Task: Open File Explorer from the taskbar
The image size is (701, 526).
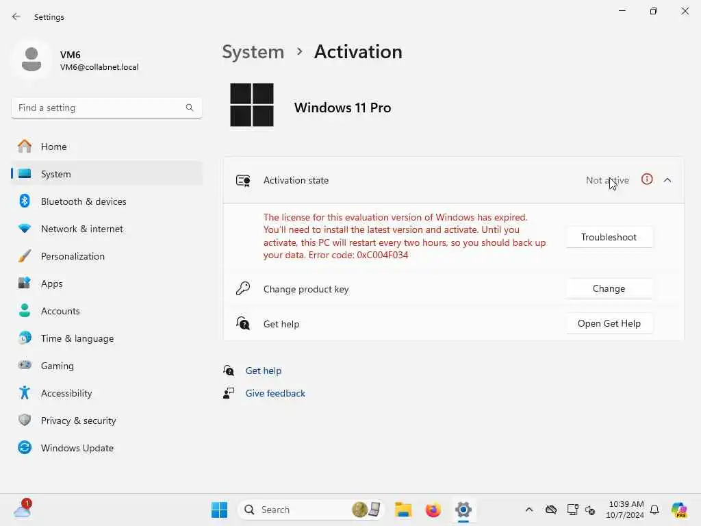Action: coord(403,510)
